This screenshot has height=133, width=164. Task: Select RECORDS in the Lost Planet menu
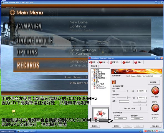click(28, 65)
